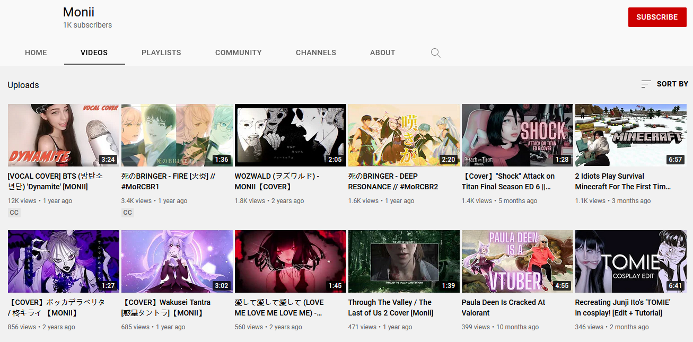
Task: Click '1.8K views • 2 years ago' text
Action: coord(269,201)
